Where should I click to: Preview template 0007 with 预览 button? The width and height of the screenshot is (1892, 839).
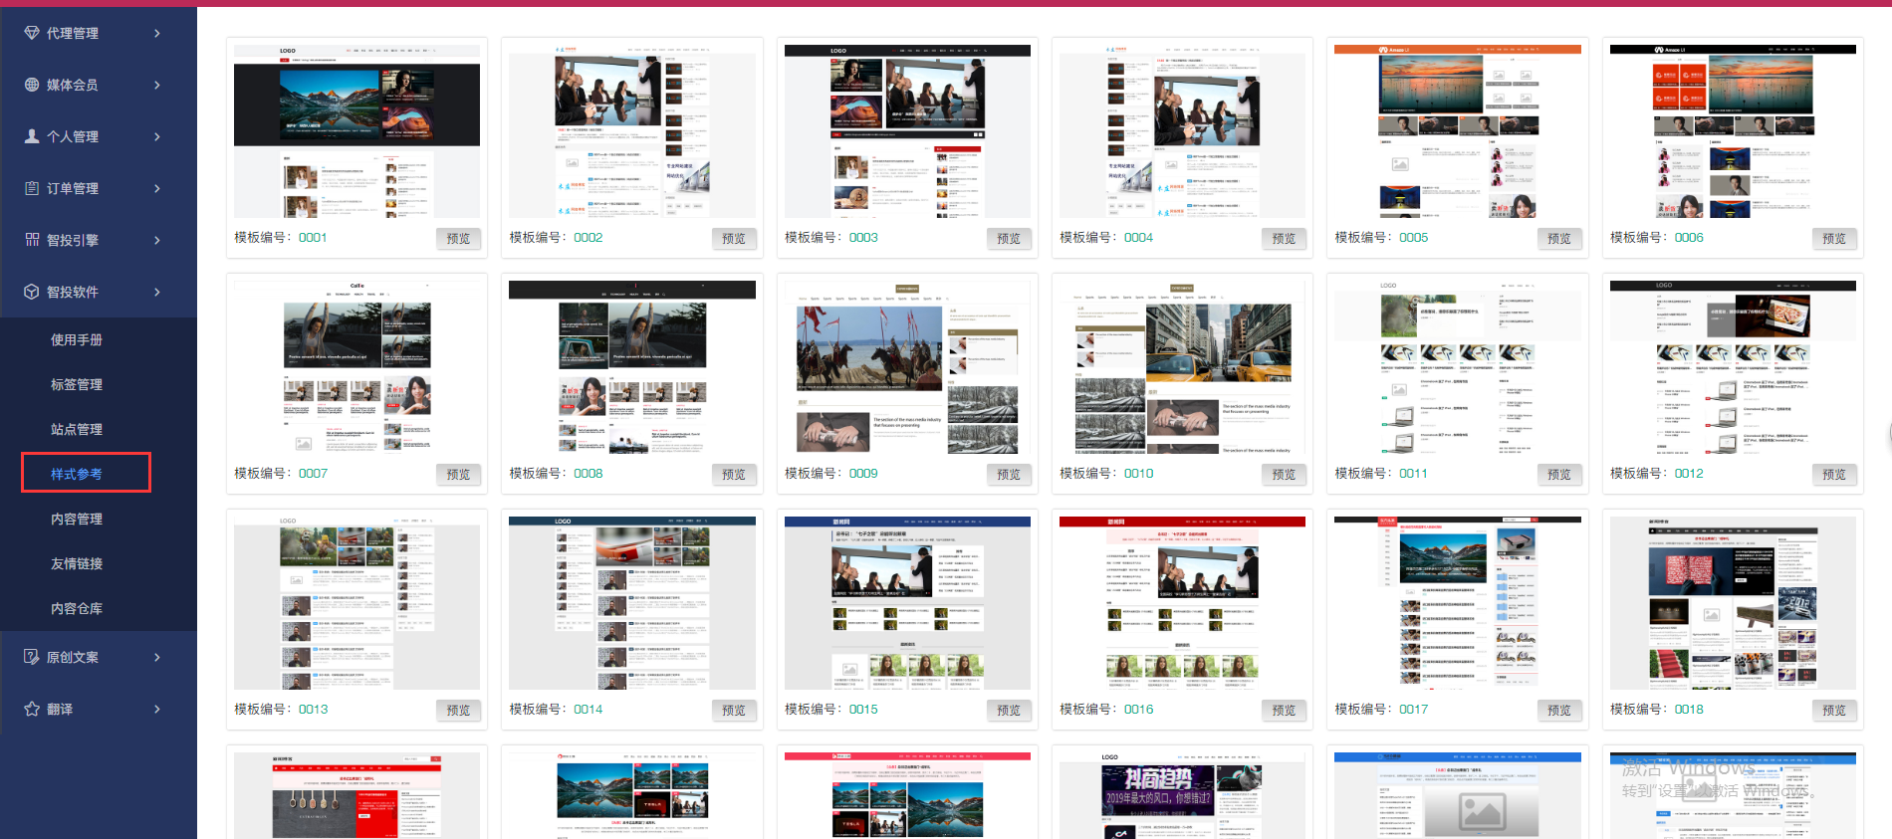(458, 474)
